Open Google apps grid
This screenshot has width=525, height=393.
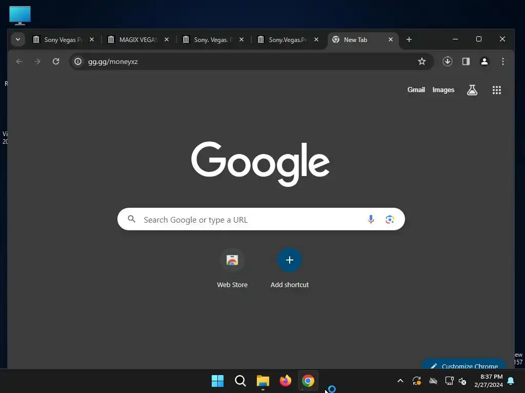[496, 90]
